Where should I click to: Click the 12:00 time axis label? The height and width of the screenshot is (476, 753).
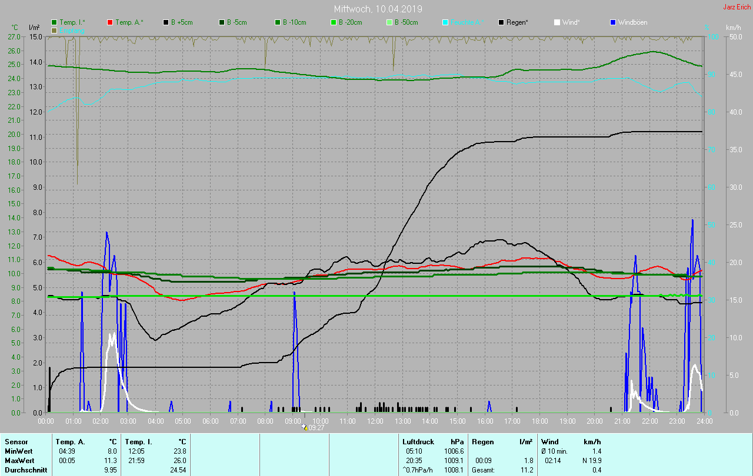[x=375, y=421]
